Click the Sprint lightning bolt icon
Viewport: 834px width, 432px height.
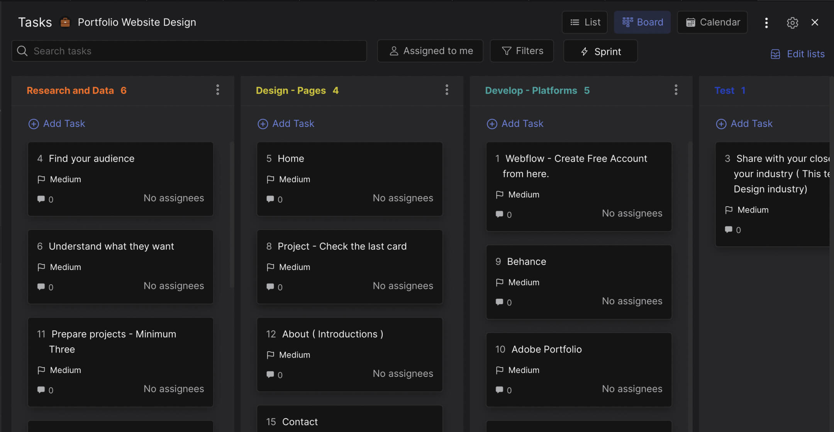[584, 51]
